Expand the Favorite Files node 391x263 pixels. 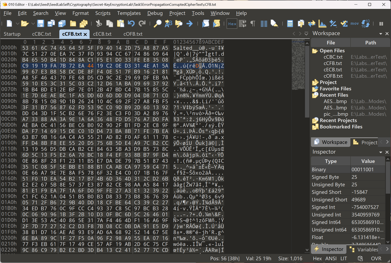315,89
